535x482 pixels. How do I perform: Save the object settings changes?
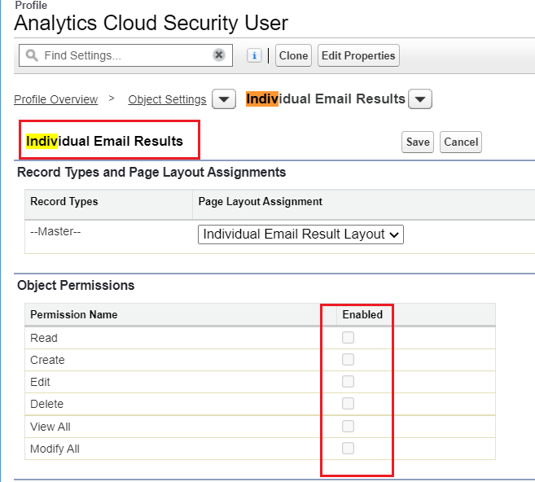pyautogui.click(x=418, y=142)
